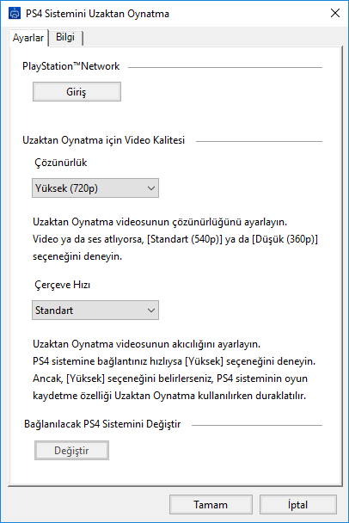Click the Giriş sign-in button

77,92
